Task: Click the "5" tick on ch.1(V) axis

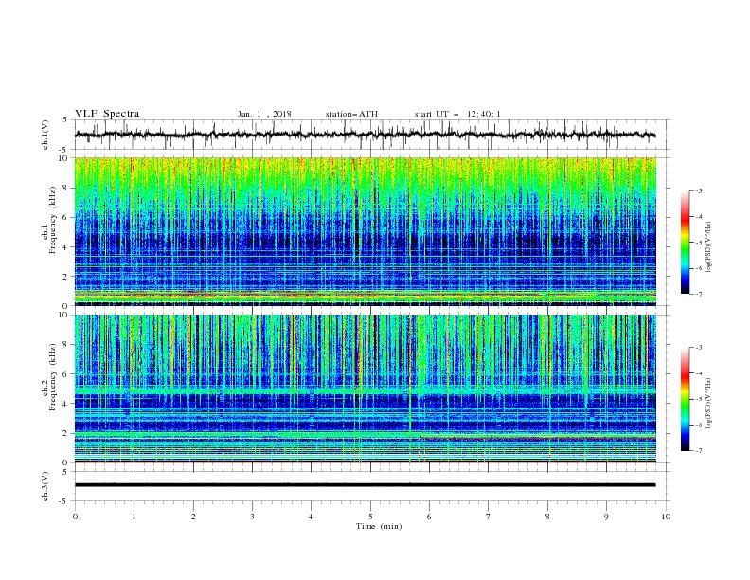Action: pos(66,119)
